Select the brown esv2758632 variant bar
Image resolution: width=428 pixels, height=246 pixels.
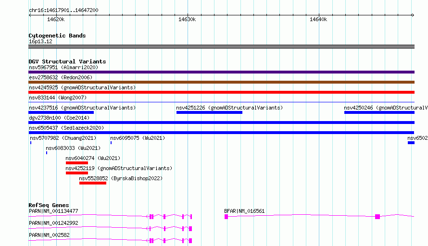(x=221, y=82)
